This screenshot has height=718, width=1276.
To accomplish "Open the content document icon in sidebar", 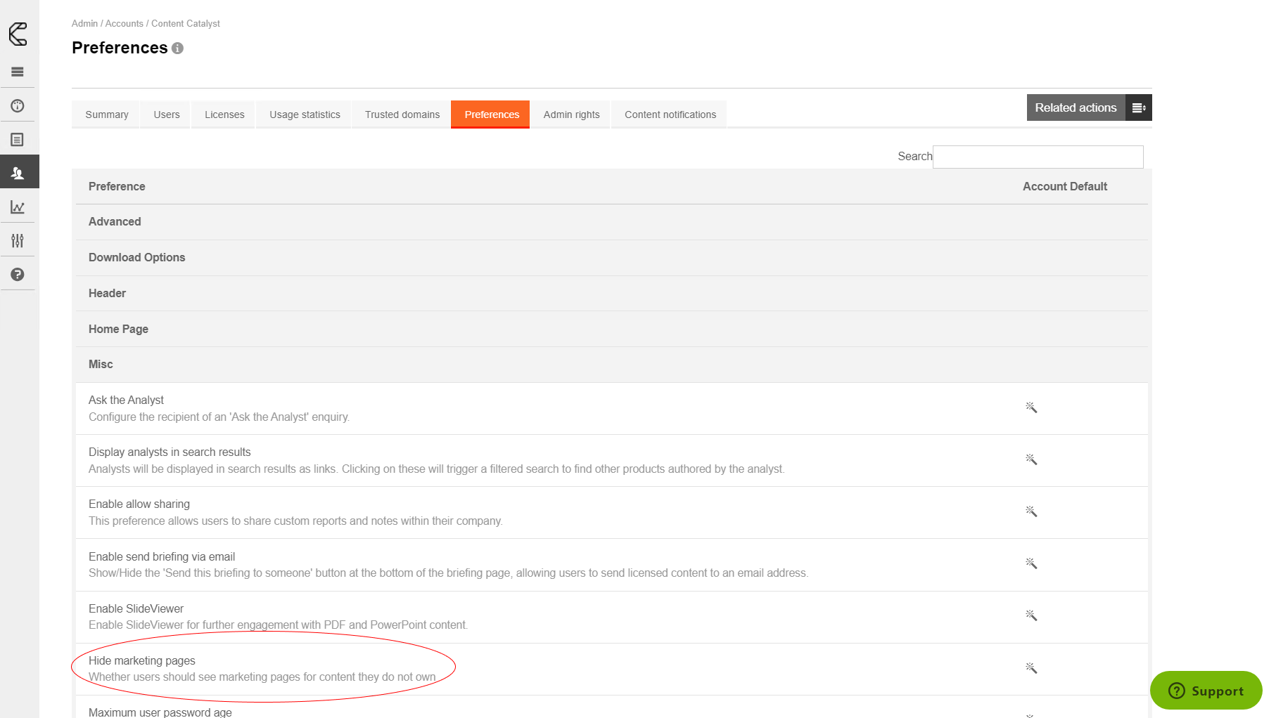I will tap(18, 140).
